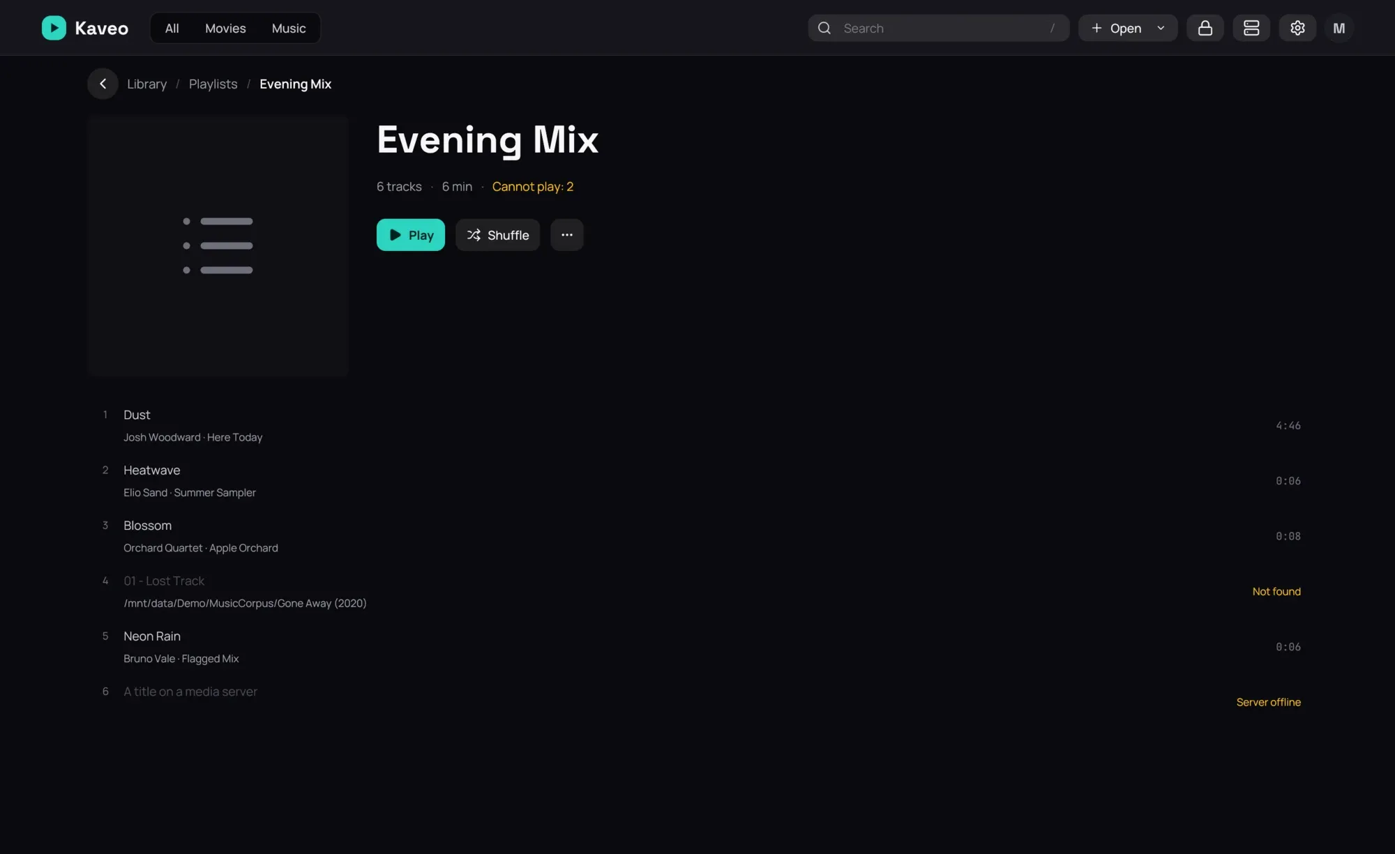Play the Evening Mix playlist
Viewport: 1395px width, 854px height.
[x=410, y=235]
